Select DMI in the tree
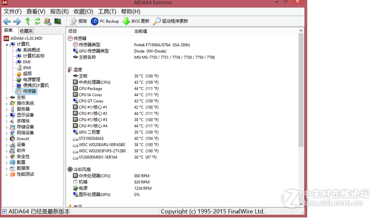The image size is (380, 219). click(27, 62)
